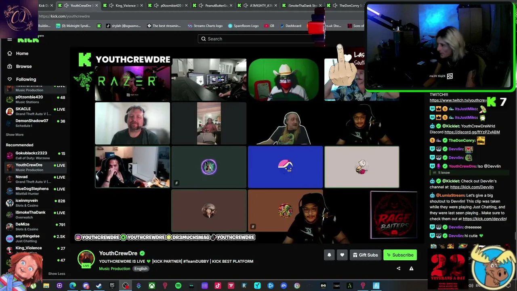Open YouthCrewDre's live avatar
Viewport: 517px width, 291px height.
click(86, 259)
